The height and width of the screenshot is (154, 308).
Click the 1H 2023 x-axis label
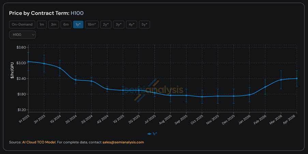coord(24,119)
